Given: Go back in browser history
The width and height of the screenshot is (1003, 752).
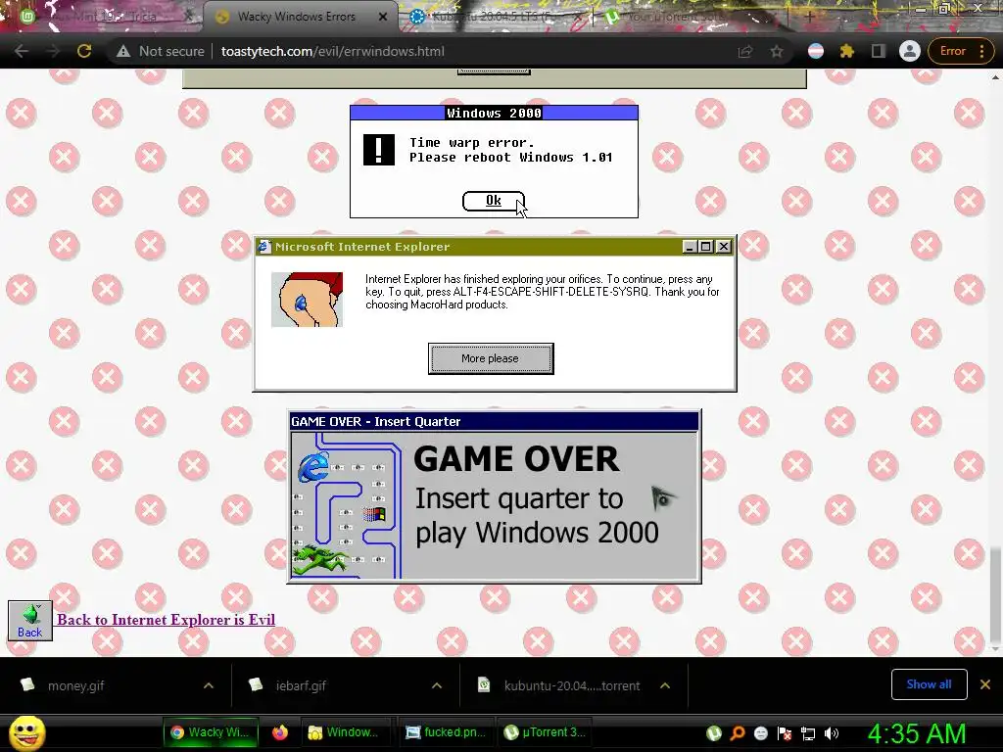Looking at the screenshot, I should [x=22, y=51].
